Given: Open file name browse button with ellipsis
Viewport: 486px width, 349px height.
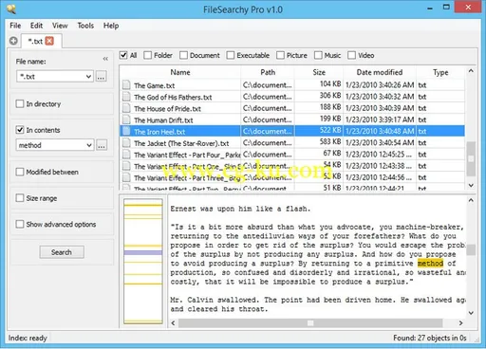Looking at the screenshot, I should 101,76.
